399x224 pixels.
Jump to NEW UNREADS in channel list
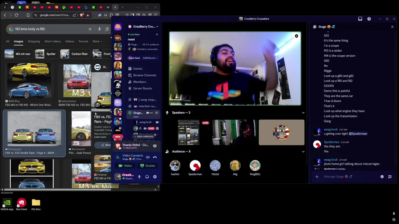click(143, 137)
